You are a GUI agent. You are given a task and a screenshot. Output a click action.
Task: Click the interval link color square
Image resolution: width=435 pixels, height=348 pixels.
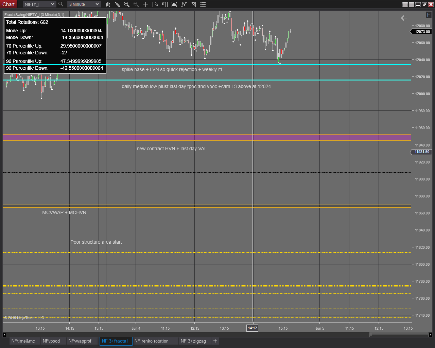[412, 4]
